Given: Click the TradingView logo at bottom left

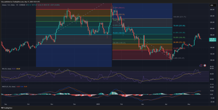Looking at the screenshot, I should [5, 108].
